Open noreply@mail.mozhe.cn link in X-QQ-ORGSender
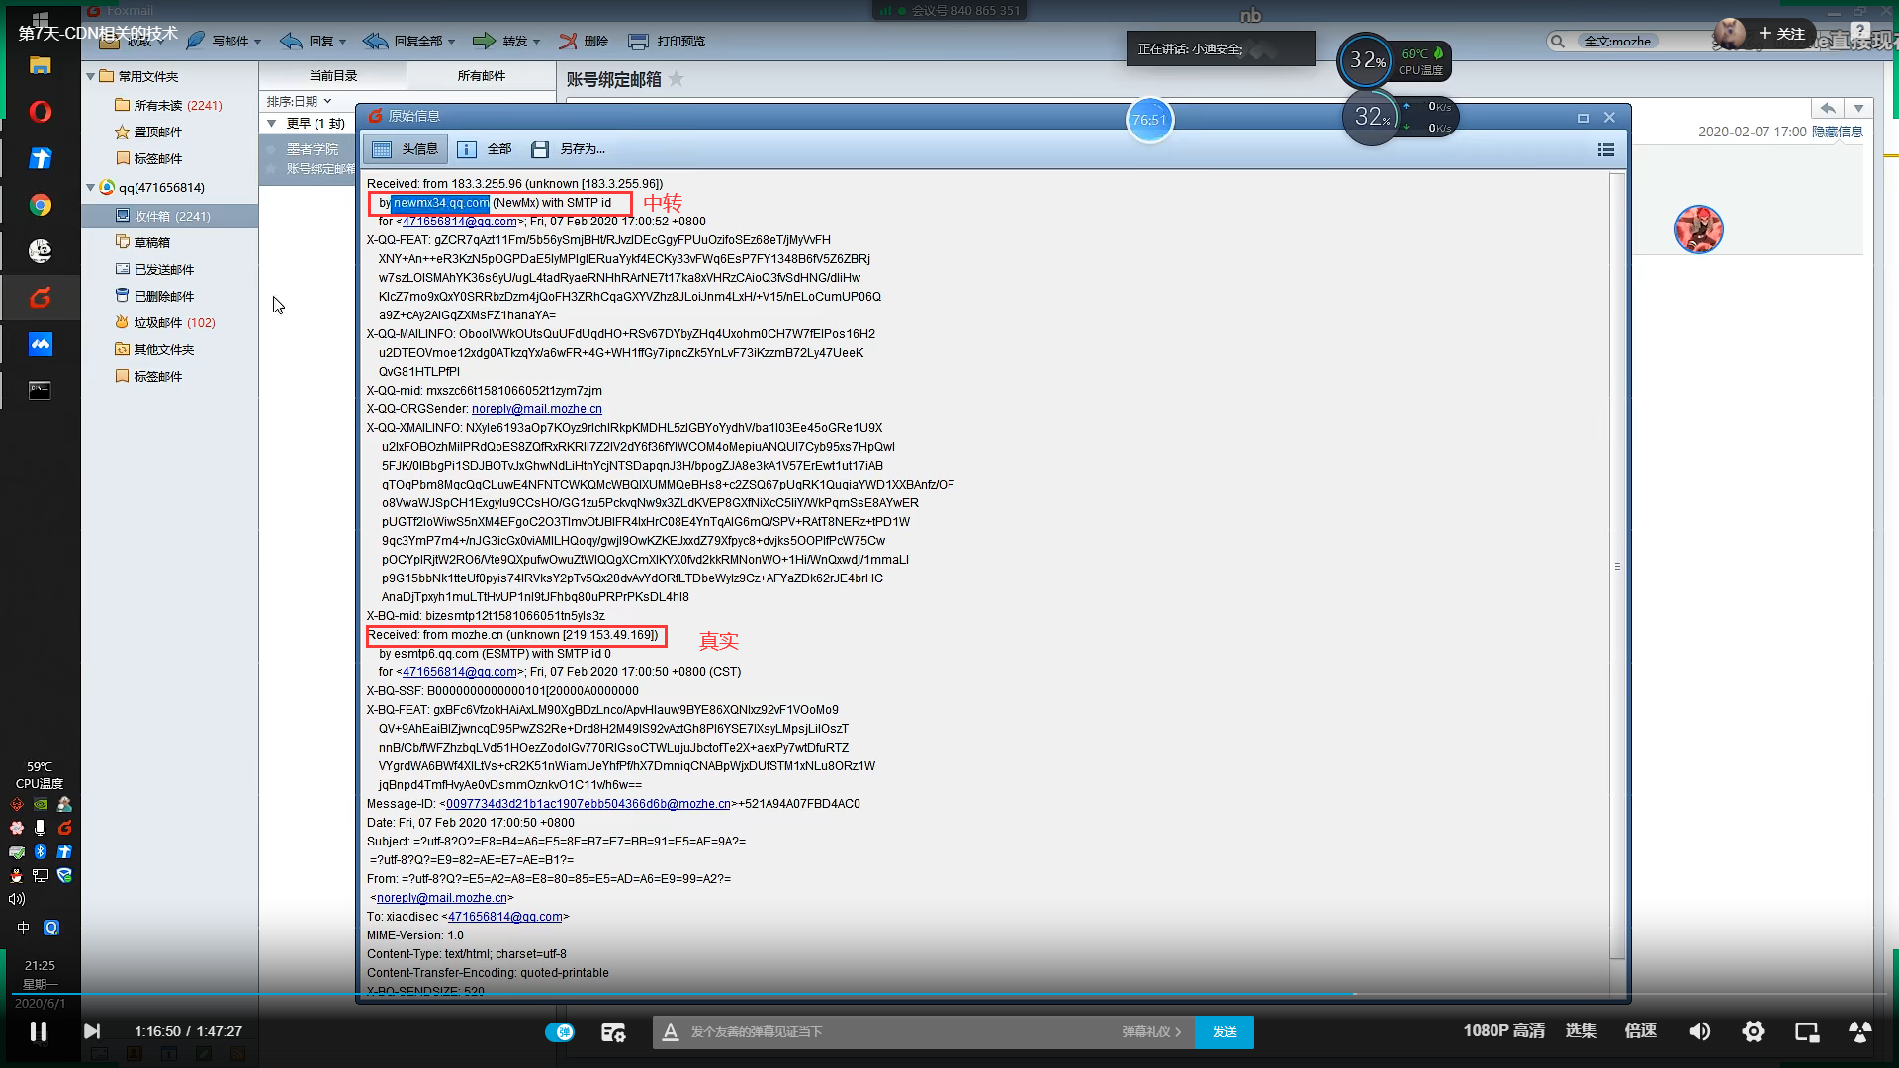The height and width of the screenshot is (1068, 1899). (537, 409)
